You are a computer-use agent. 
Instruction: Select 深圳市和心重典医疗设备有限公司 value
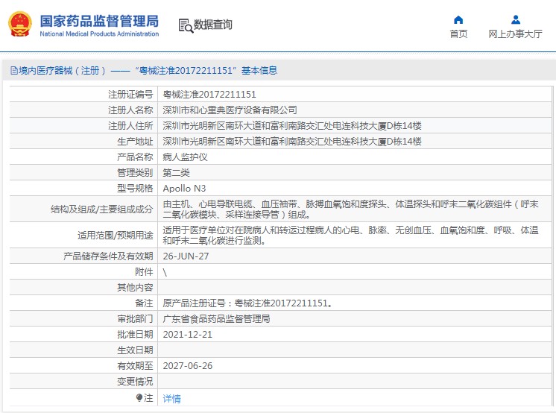click(230, 110)
